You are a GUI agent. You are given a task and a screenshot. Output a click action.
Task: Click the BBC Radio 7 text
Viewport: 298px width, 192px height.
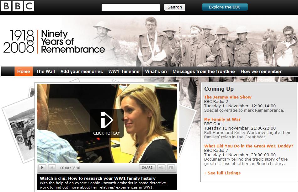[x=216, y=150]
